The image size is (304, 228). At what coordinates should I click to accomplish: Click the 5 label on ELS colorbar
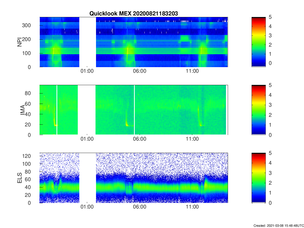click(x=270, y=153)
